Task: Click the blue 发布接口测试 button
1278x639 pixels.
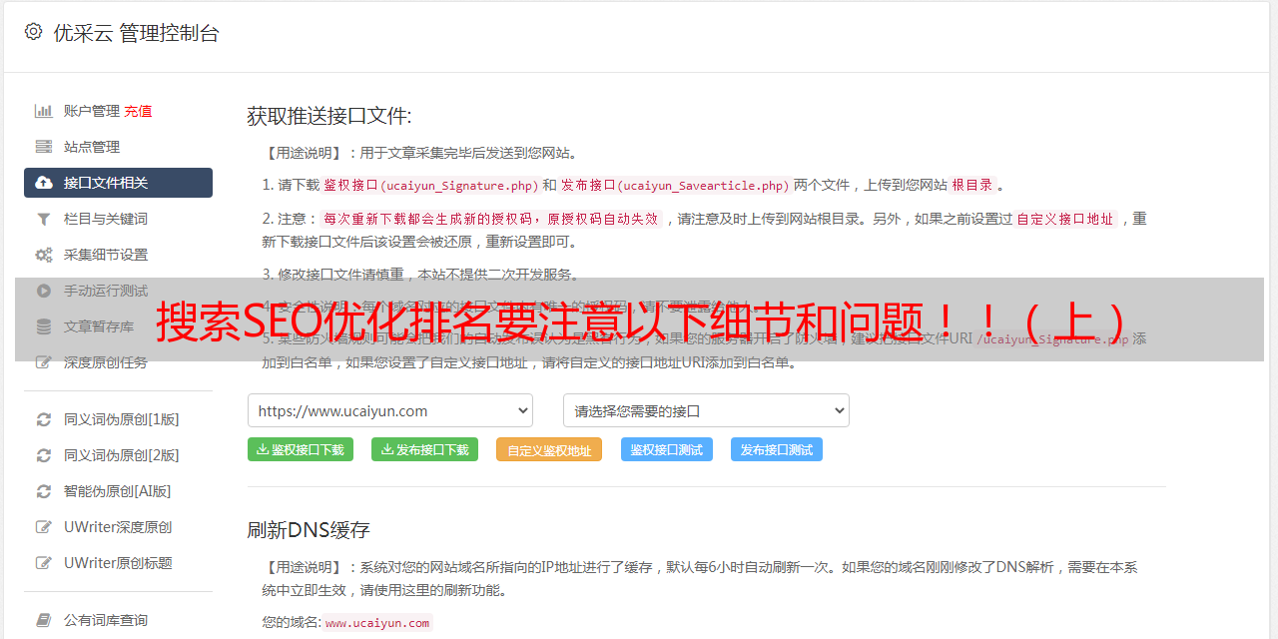Action: (x=777, y=449)
